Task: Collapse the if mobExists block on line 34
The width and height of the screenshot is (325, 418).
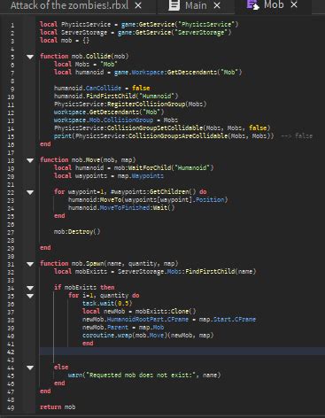Action: coord(30,288)
